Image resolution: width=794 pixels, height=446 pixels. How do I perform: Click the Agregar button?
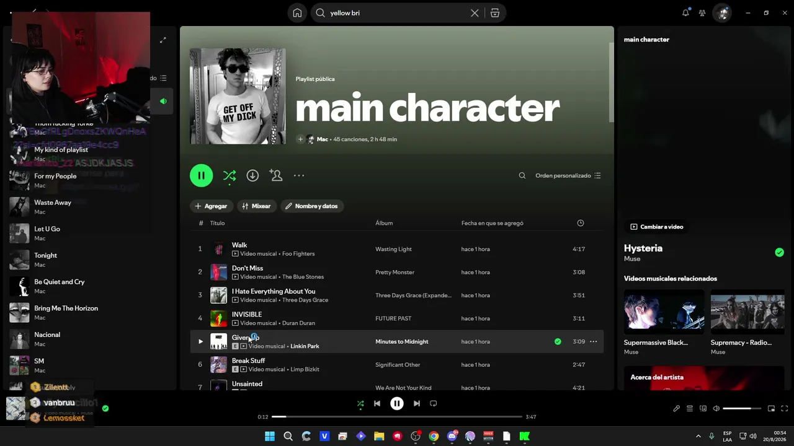[x=211, y=206]
